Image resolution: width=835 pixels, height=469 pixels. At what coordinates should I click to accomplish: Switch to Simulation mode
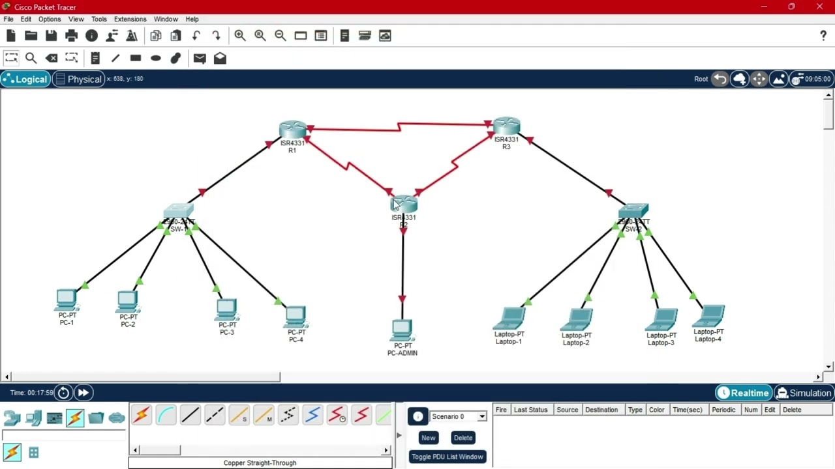(804, 393)
